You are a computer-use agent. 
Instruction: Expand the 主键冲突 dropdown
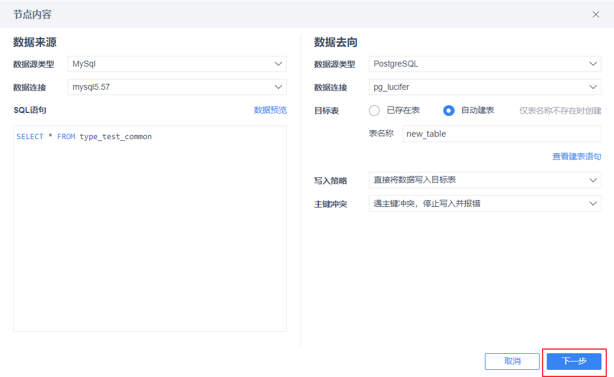(485, 203)
